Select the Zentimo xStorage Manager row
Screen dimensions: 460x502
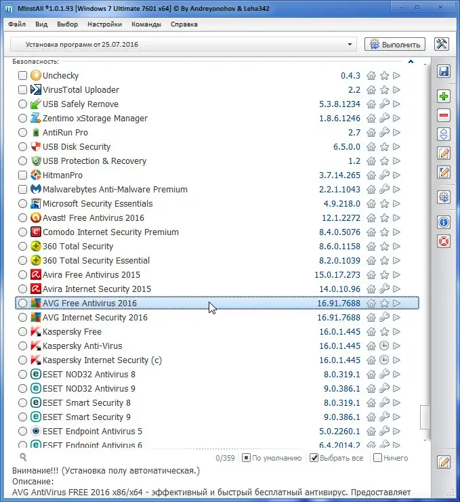[x=217, y=119]
